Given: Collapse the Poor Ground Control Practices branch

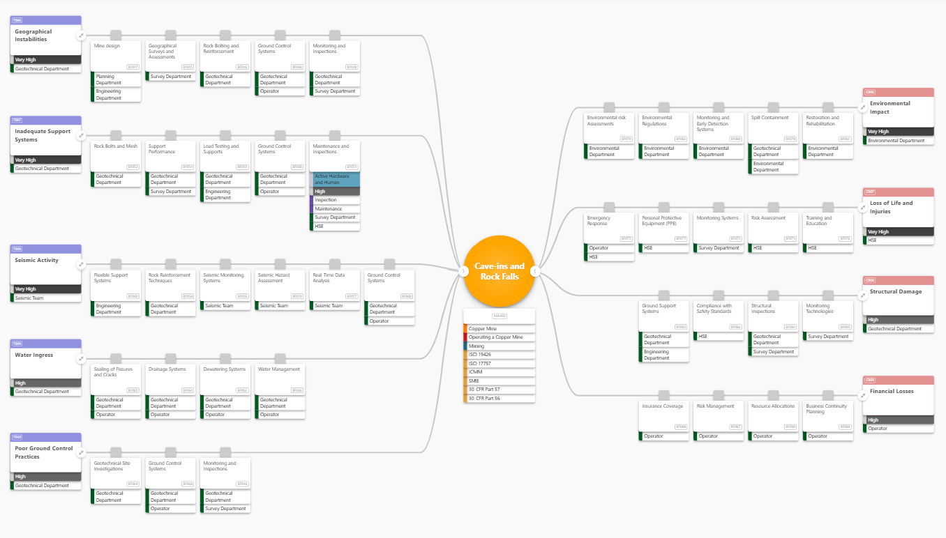Looking at the screenshot, I should click(81, 453).
